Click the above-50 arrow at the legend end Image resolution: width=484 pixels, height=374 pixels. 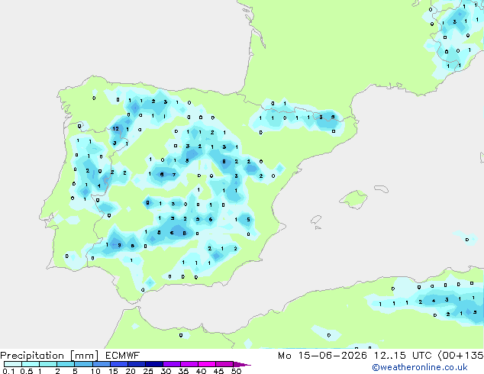[242, 364]
